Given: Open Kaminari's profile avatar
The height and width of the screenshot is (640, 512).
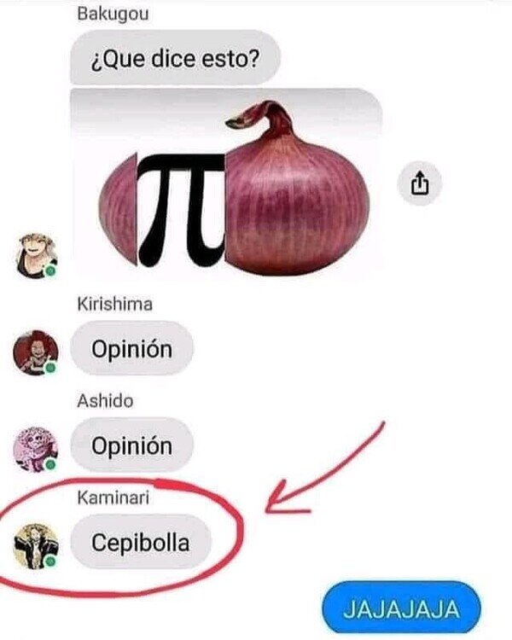Looking at the screenshot, I should tap(36, 546).
